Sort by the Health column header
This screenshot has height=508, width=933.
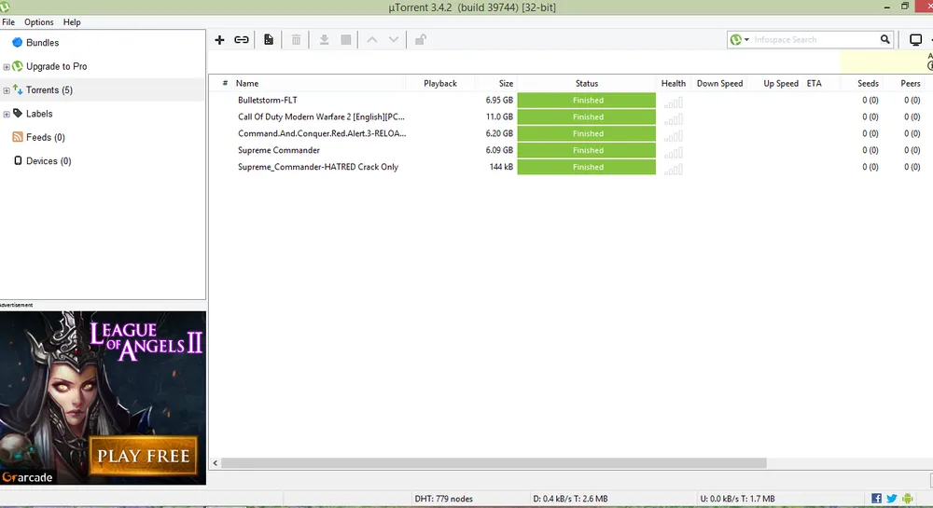674,83
